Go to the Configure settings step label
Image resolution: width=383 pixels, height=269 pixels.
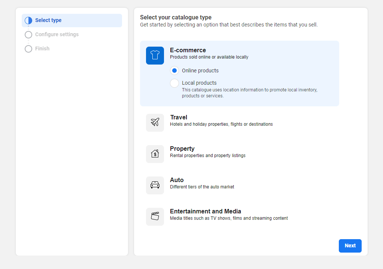(x=57, y=35)
